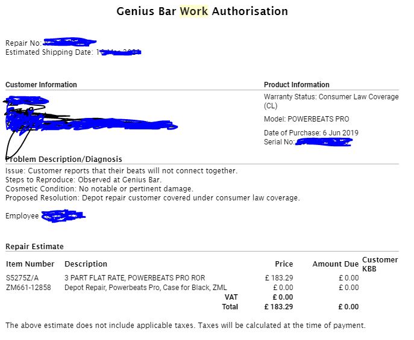Click the Serial No label
Viewport: 414px width, 340px height.
coord(279,142)
